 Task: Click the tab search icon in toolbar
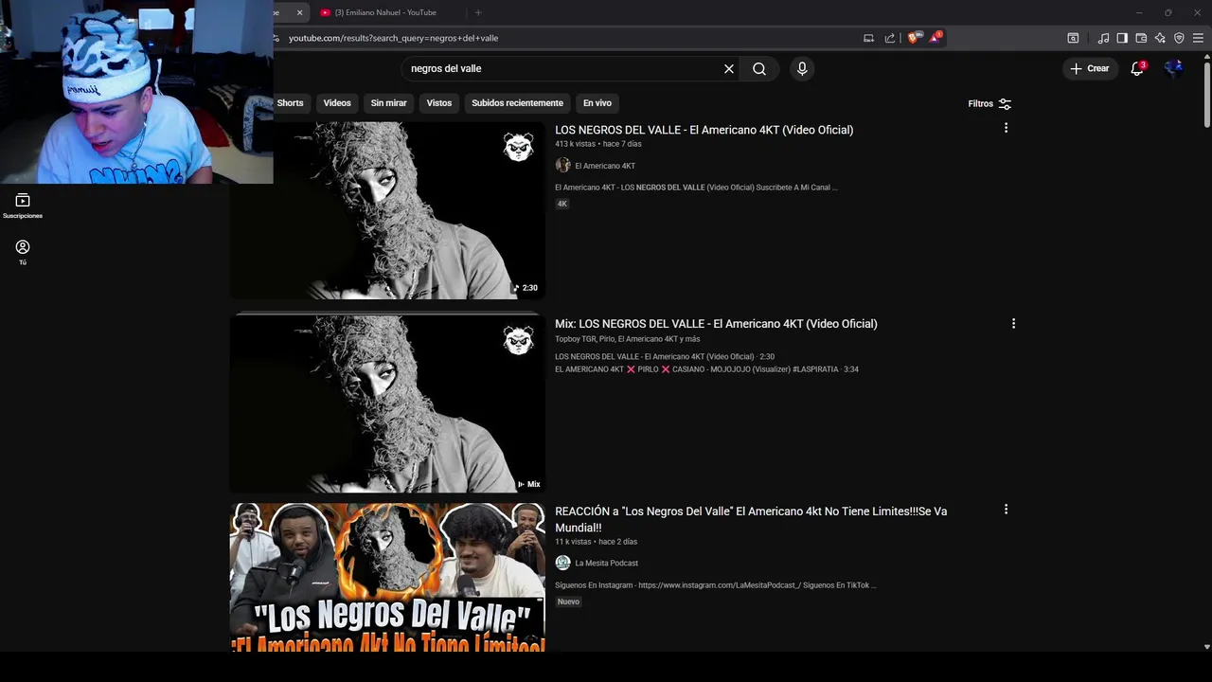(1073, 38)
